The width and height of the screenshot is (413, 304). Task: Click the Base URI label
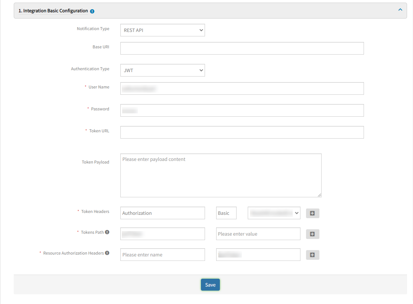101,47
